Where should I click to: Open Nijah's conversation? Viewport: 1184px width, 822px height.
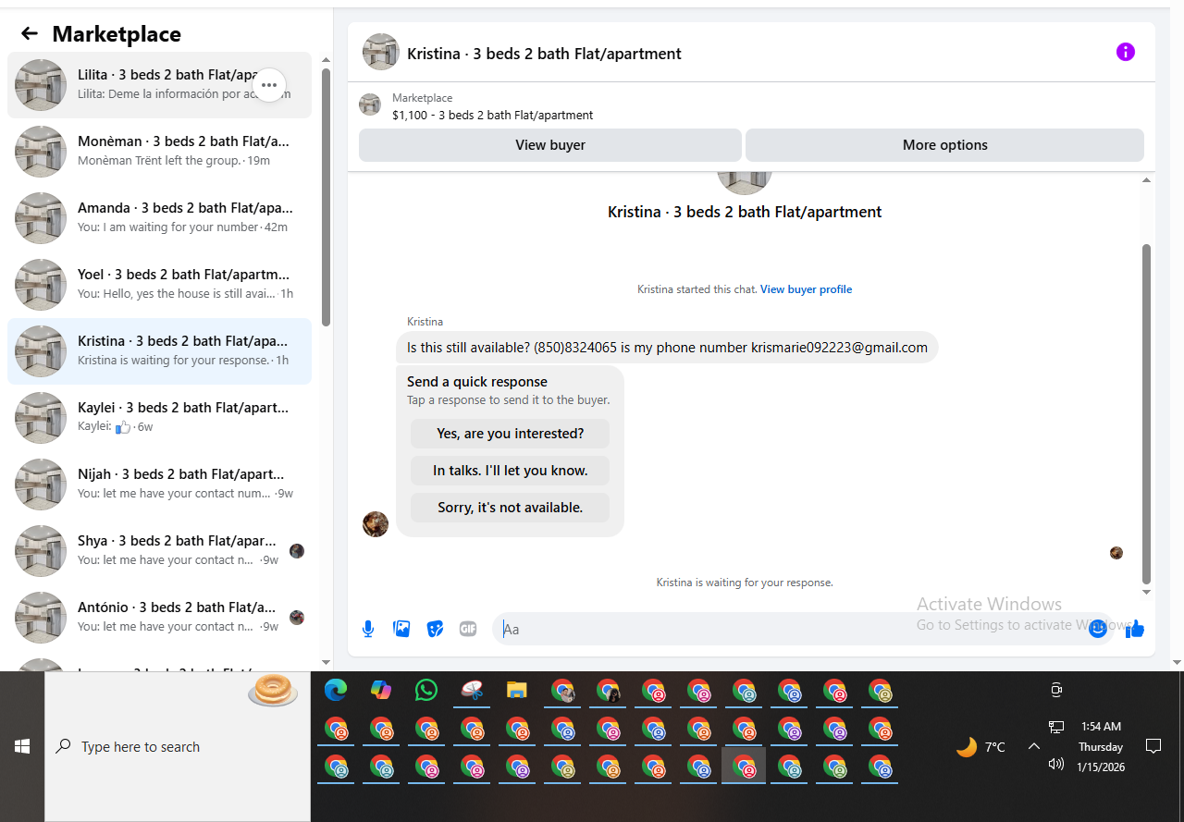(x=159, y=485)
